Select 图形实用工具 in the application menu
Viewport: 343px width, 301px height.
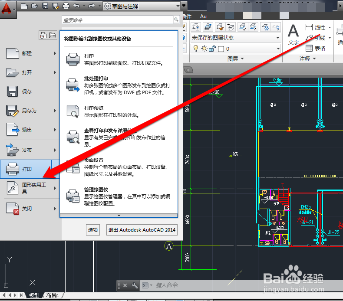point(30,188)
